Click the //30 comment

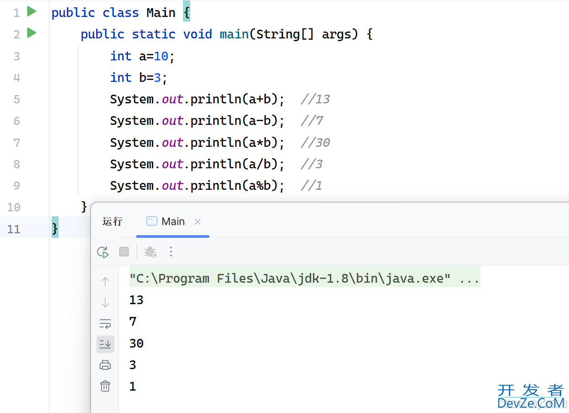coord(315,143)
